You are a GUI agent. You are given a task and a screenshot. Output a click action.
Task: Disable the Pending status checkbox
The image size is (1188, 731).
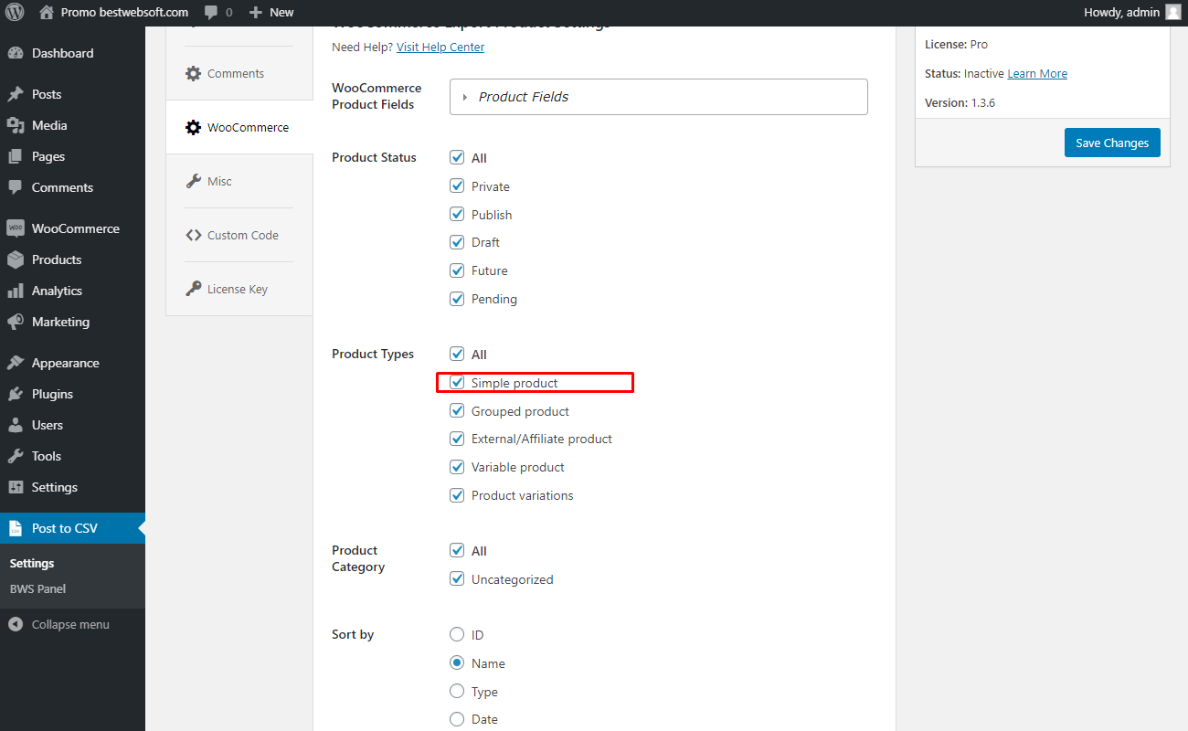(457, 298)
